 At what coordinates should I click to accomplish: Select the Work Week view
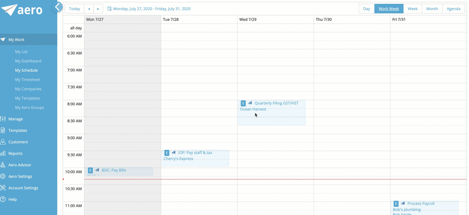(389, 9)
